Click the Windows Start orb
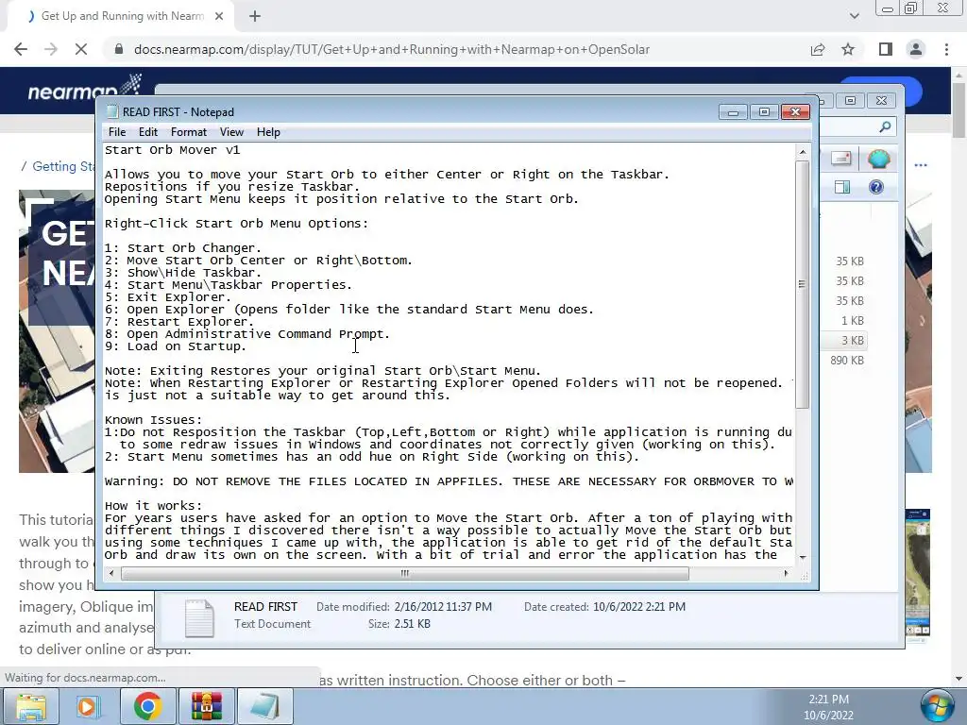This screenshot has width=967, height=725. click(x=938, y=706)
